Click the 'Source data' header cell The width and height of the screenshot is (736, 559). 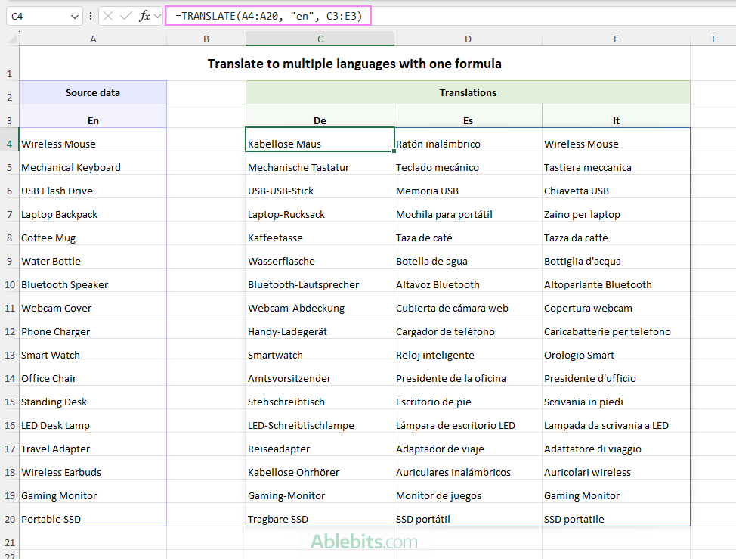[x=93, y=92]
